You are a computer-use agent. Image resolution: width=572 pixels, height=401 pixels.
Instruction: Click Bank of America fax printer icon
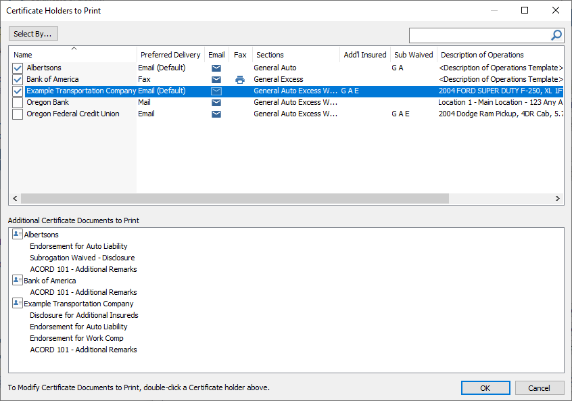(239, 80)
